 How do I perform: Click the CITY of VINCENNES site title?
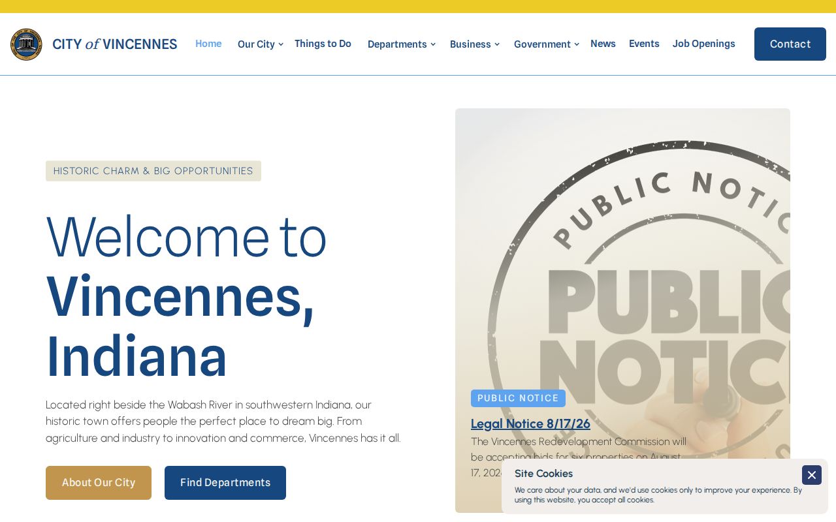pos(115,44)
